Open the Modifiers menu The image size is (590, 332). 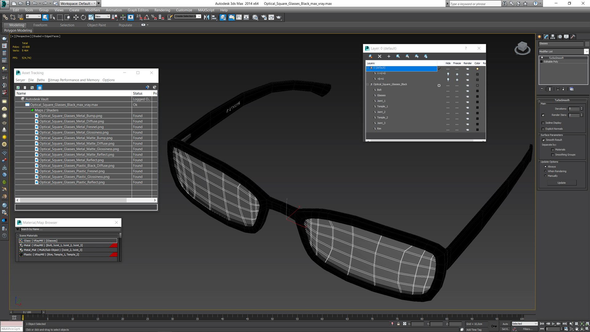(92, 10)
